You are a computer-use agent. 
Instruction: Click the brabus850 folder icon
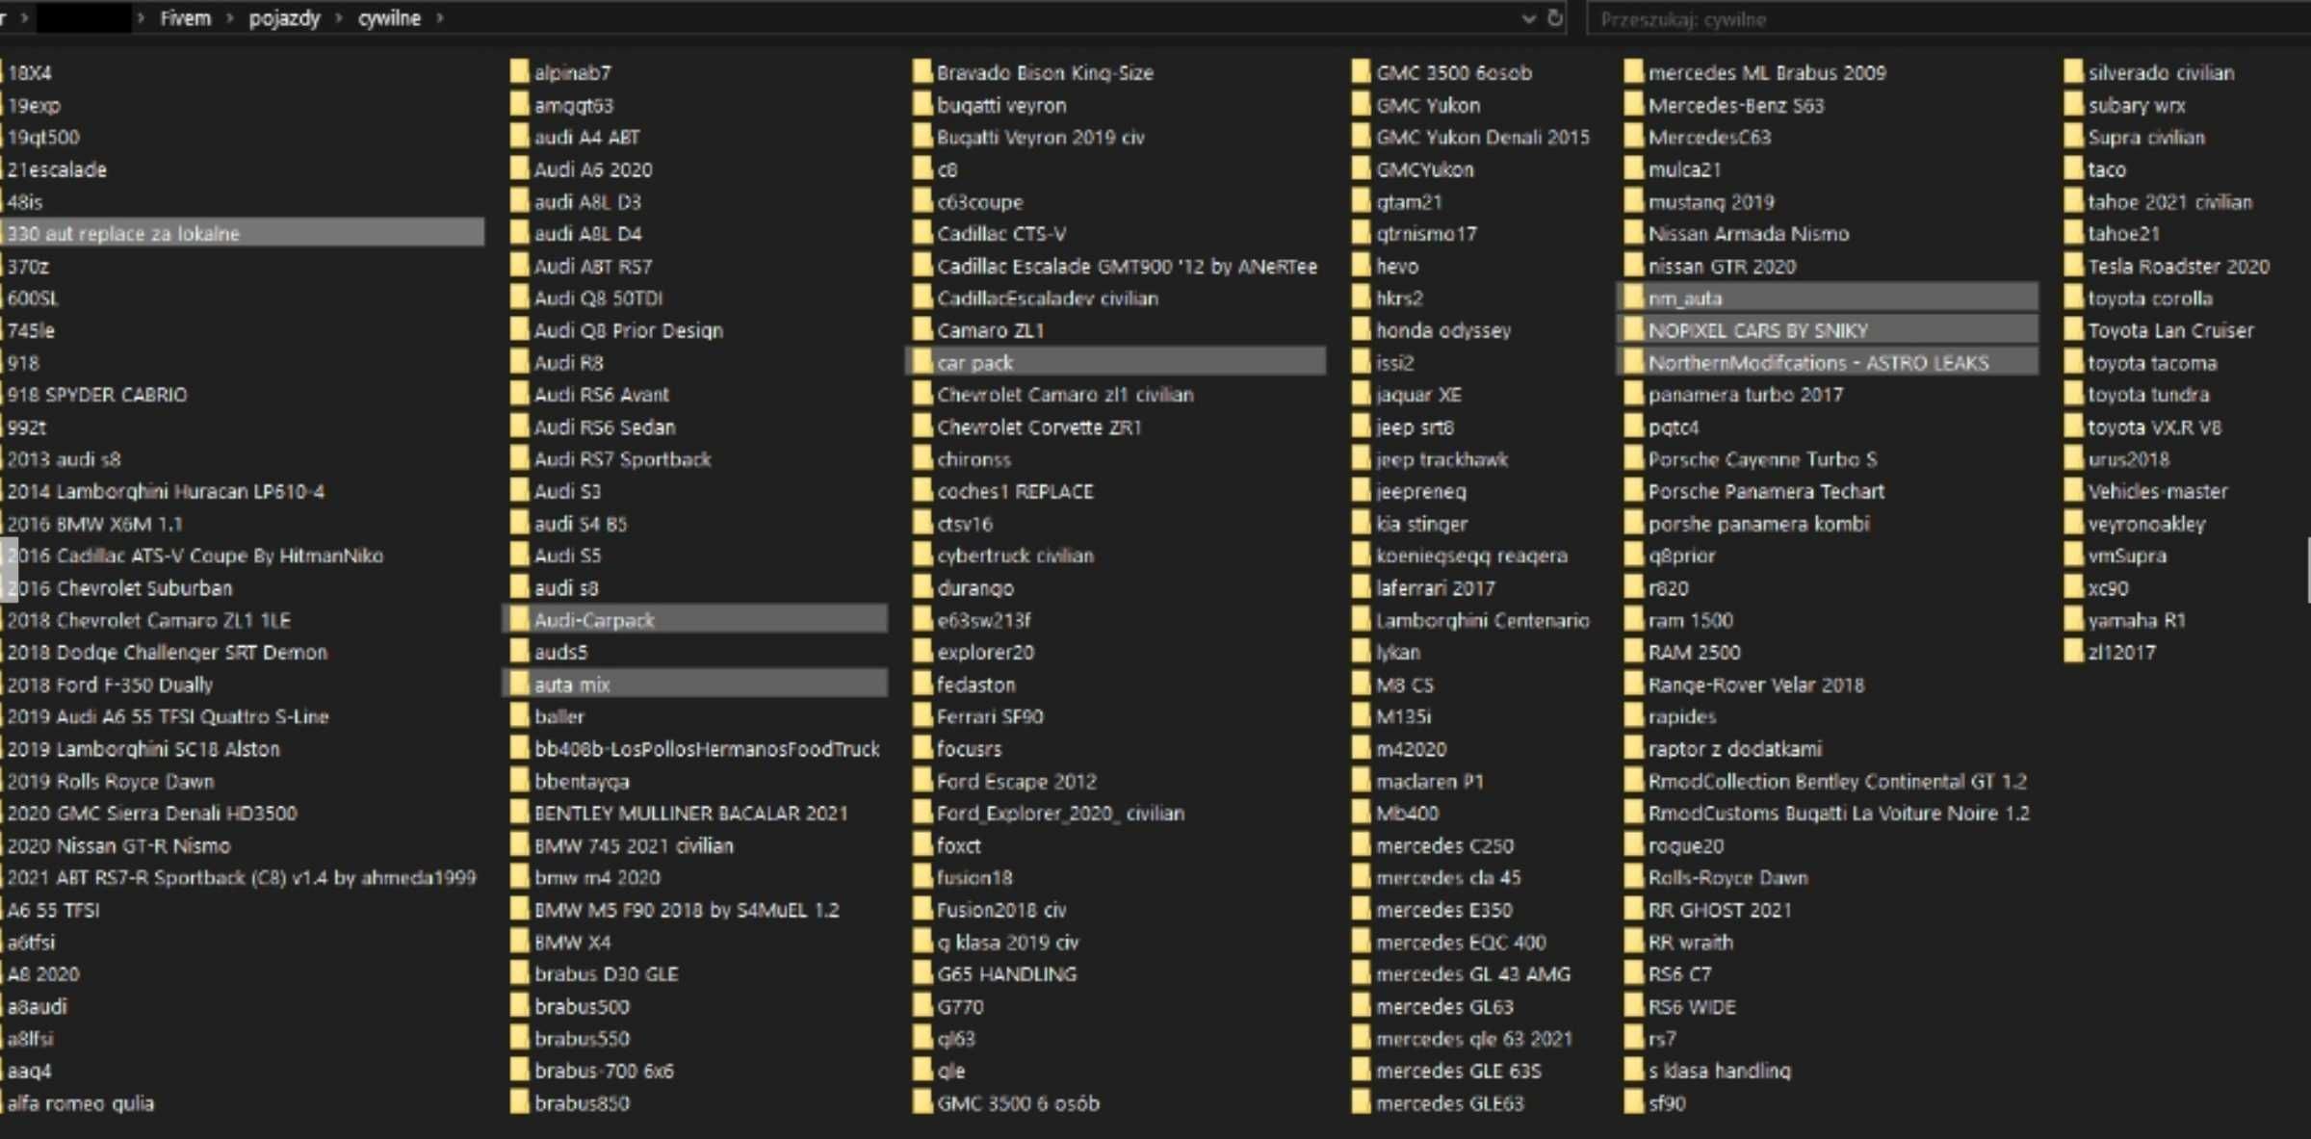[x=520, y=1102]
